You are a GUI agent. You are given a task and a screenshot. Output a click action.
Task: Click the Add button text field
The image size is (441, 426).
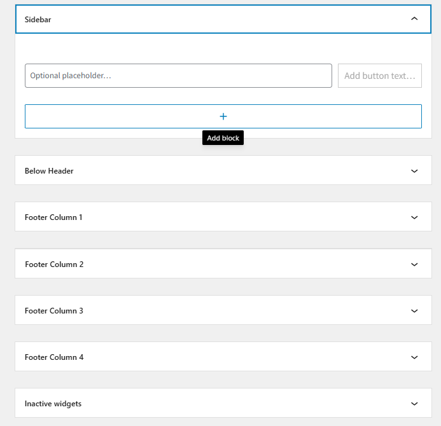(x=379, y=76)
